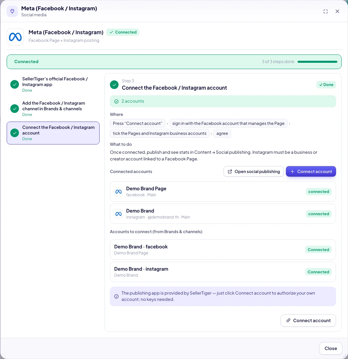Click connected badge on the @demobrand.th row
The height and width of the screenshot is (359, 348).
click(x=318, y=214)
